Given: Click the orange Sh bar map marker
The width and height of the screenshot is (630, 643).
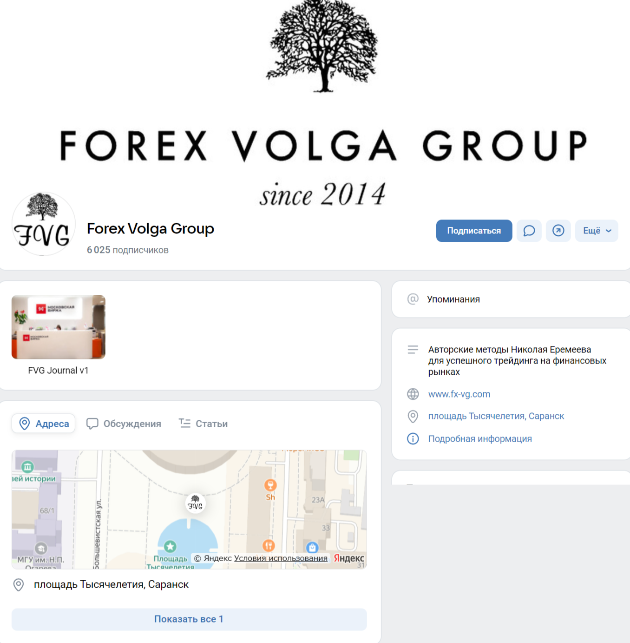Looking at the screenshot, I should coord(270,485).
